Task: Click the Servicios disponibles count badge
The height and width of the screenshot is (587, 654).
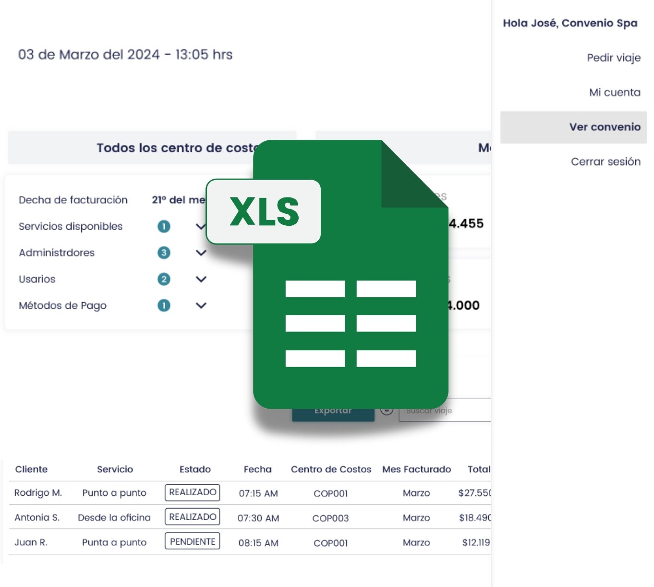Action: pos(164,226)
